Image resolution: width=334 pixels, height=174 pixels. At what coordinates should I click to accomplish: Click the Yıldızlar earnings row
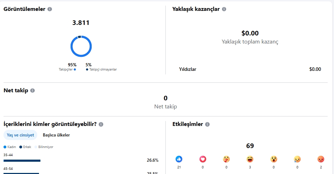tap(250, 69)
